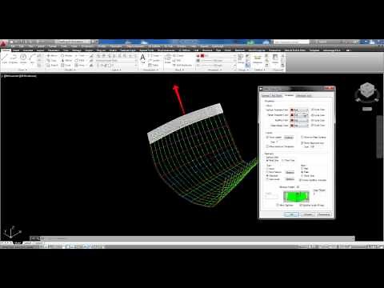Click small button next to first Layers checkbox
This screenshot has height=288, width=384.
click(289, 138)
